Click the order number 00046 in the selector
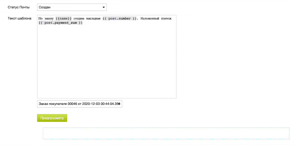 (72, 104)
